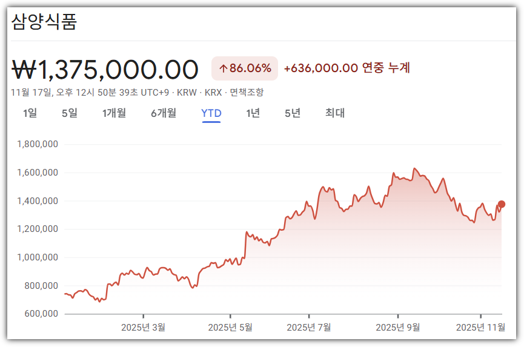Click the 1,000,000 y-axis label
The image size is (524, 347).
38,257
